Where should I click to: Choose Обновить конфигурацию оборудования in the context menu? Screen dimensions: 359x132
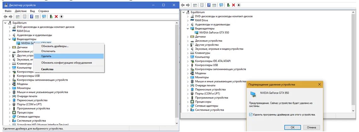[69, 63]
